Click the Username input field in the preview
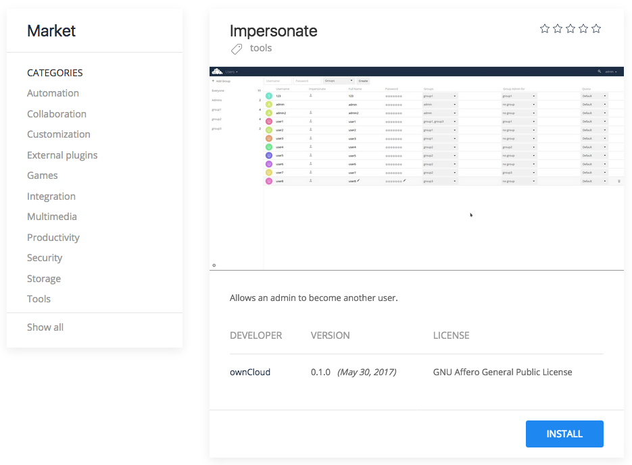This screenshot has height=465, width=632. [x=277, y=80]
